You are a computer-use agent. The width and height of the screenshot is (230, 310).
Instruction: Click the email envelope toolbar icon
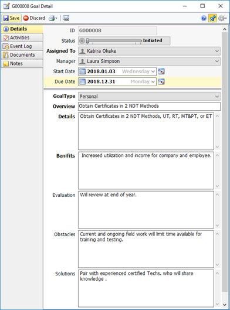pyautogui.click(x=66, y=18)
